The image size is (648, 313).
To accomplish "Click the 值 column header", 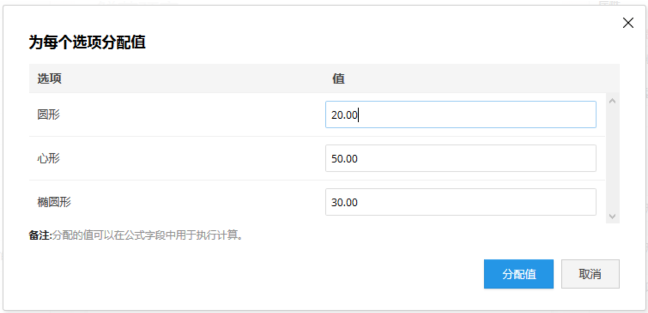I will [339, 78].
